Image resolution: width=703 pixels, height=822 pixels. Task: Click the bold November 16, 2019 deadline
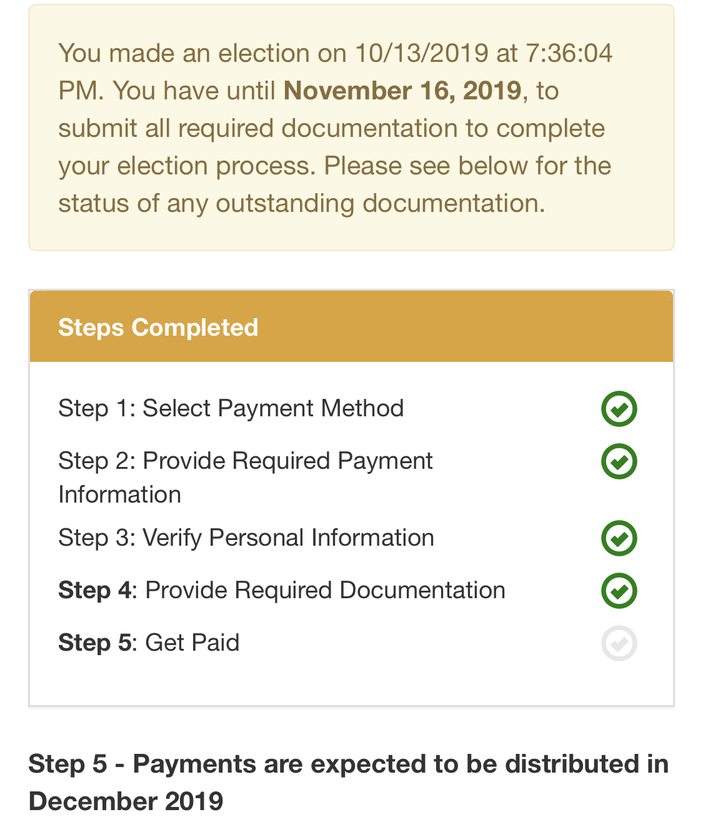coord(402,91)
